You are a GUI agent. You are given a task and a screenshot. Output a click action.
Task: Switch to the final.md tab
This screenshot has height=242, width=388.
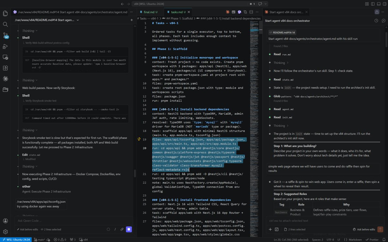(151, 12)
